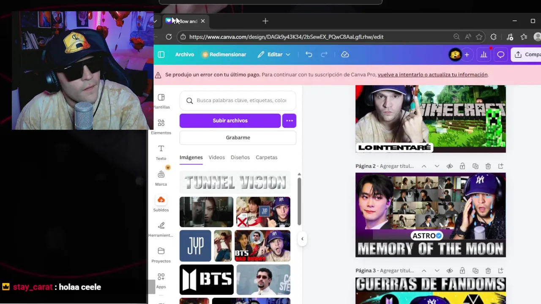Screen dimensions: 541x304
Task: Toggle the Canva side panel menu icon
Action: click(x=161, y=54)
